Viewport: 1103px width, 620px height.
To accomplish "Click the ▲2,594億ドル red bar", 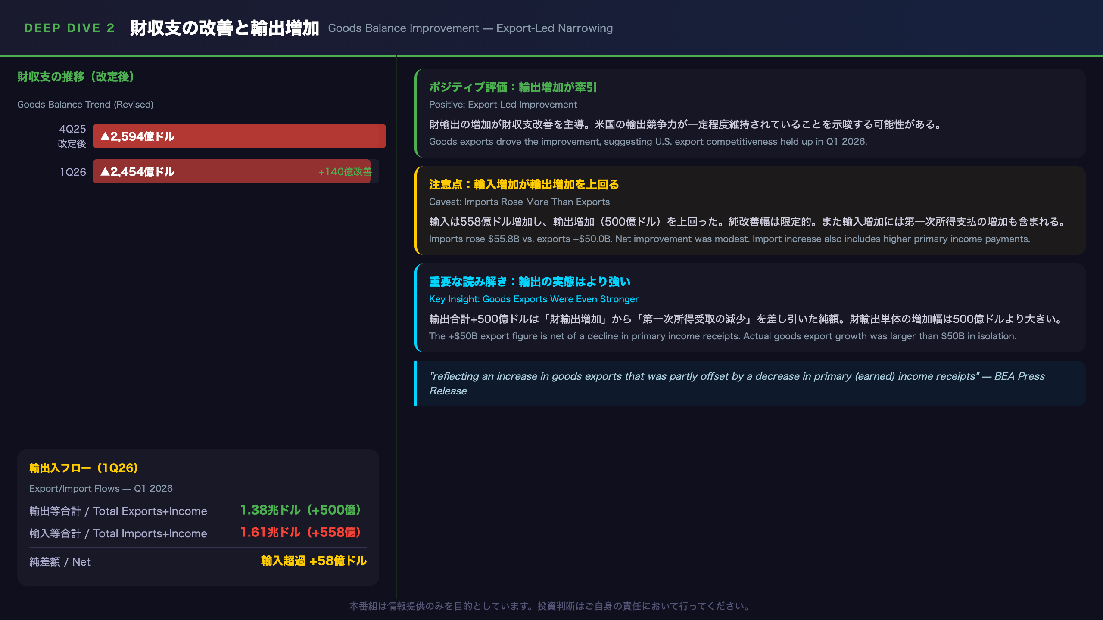I will (x=239, y=136).
